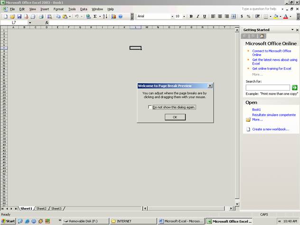Open the Data menu
300x225 pixels.
(84, 9)
